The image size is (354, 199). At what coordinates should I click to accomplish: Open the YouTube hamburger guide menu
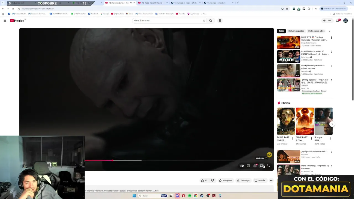5,20
